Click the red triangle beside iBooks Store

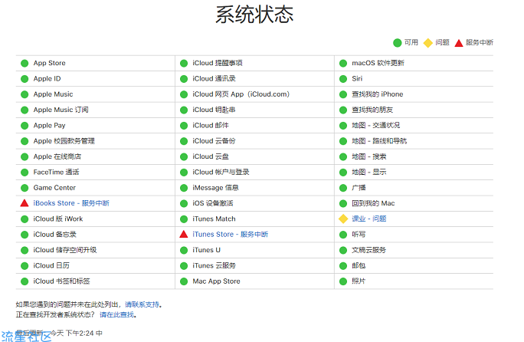(25, 202)
